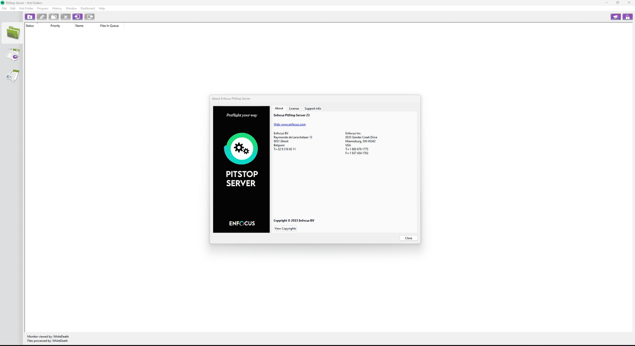Click the 'Monitor viewed by: WhiteDeath' status text

click(48, 337)
